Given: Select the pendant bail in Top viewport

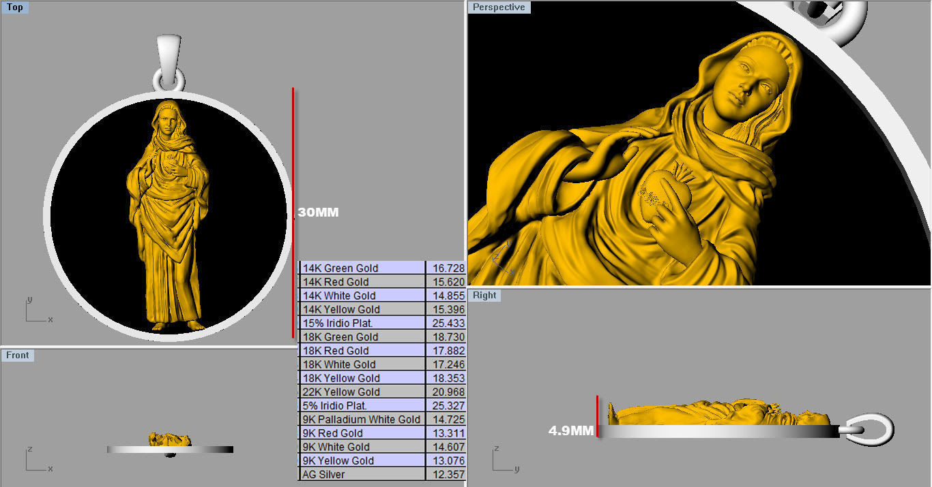Looking at the screenshot, I should (169, 53).
